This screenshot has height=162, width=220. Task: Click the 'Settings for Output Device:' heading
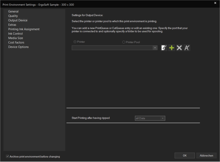(87, 15)
